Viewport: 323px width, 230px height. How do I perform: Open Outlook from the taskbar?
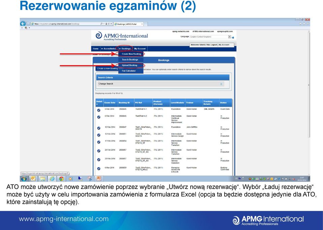click(x=33, y=179)
